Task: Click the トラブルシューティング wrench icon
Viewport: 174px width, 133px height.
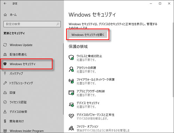Action: point(5,83)
